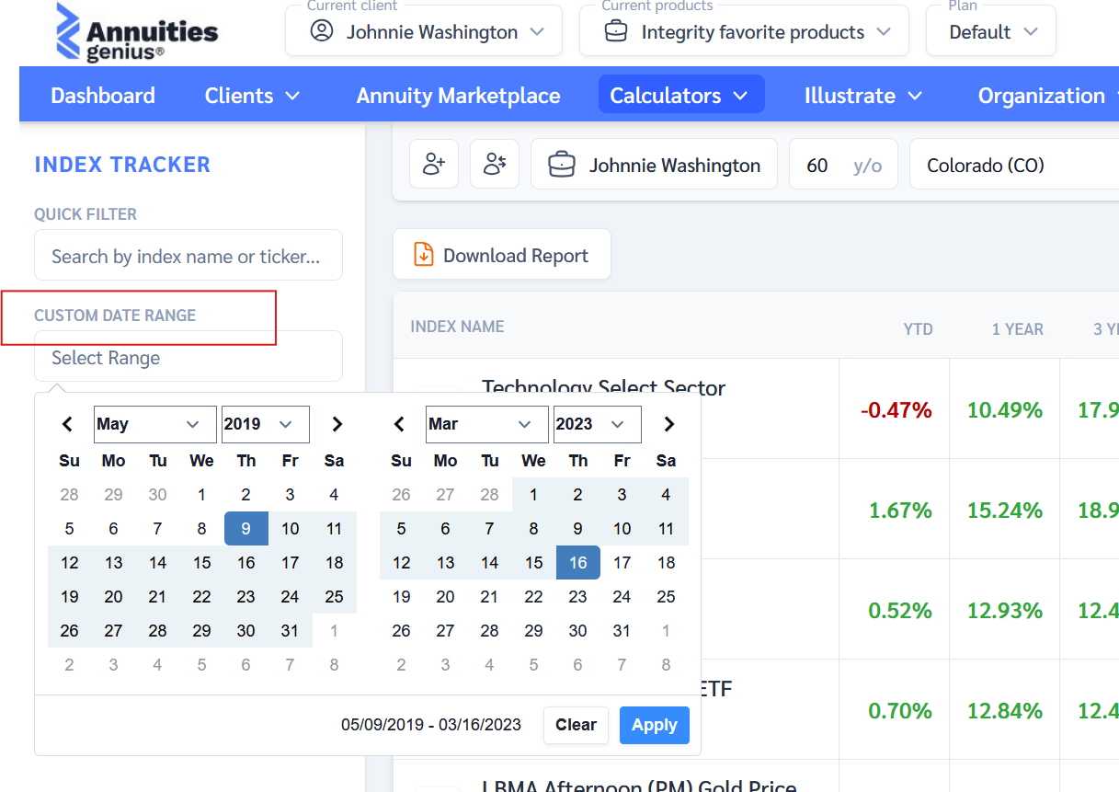Open the Current client Johnnie Washington dropdown
This screenshot has height=792, width=1119.
click(x=424, y=30)
